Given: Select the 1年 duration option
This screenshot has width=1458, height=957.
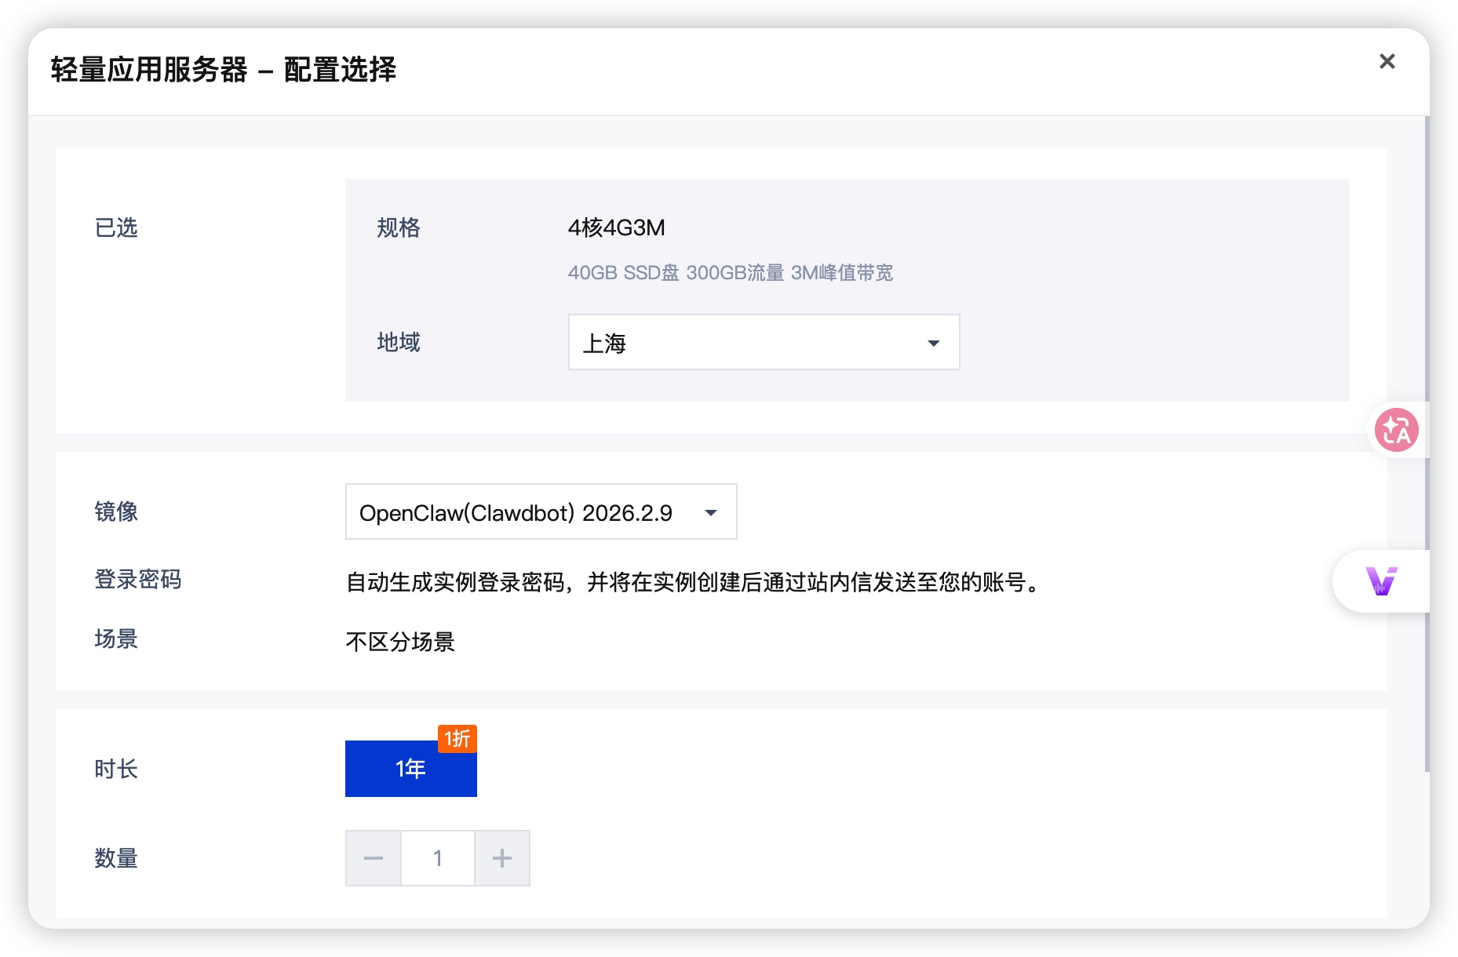Looking at the screenshot, I should 410,769.
